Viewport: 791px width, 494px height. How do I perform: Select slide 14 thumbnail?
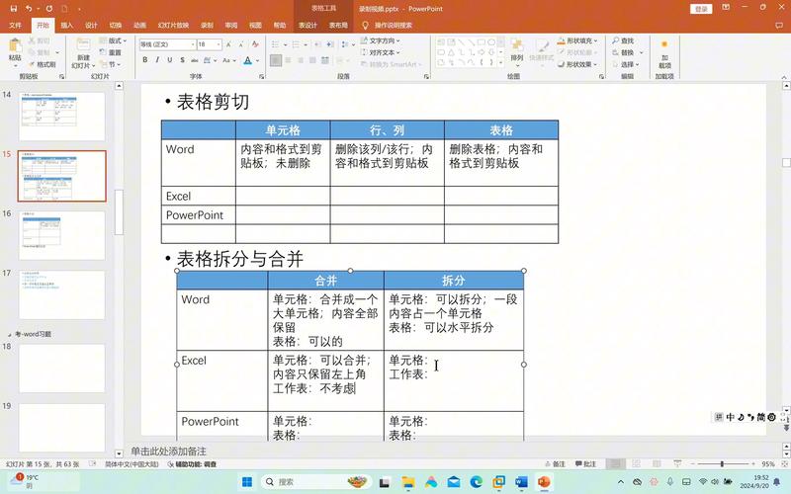(62, 117)
